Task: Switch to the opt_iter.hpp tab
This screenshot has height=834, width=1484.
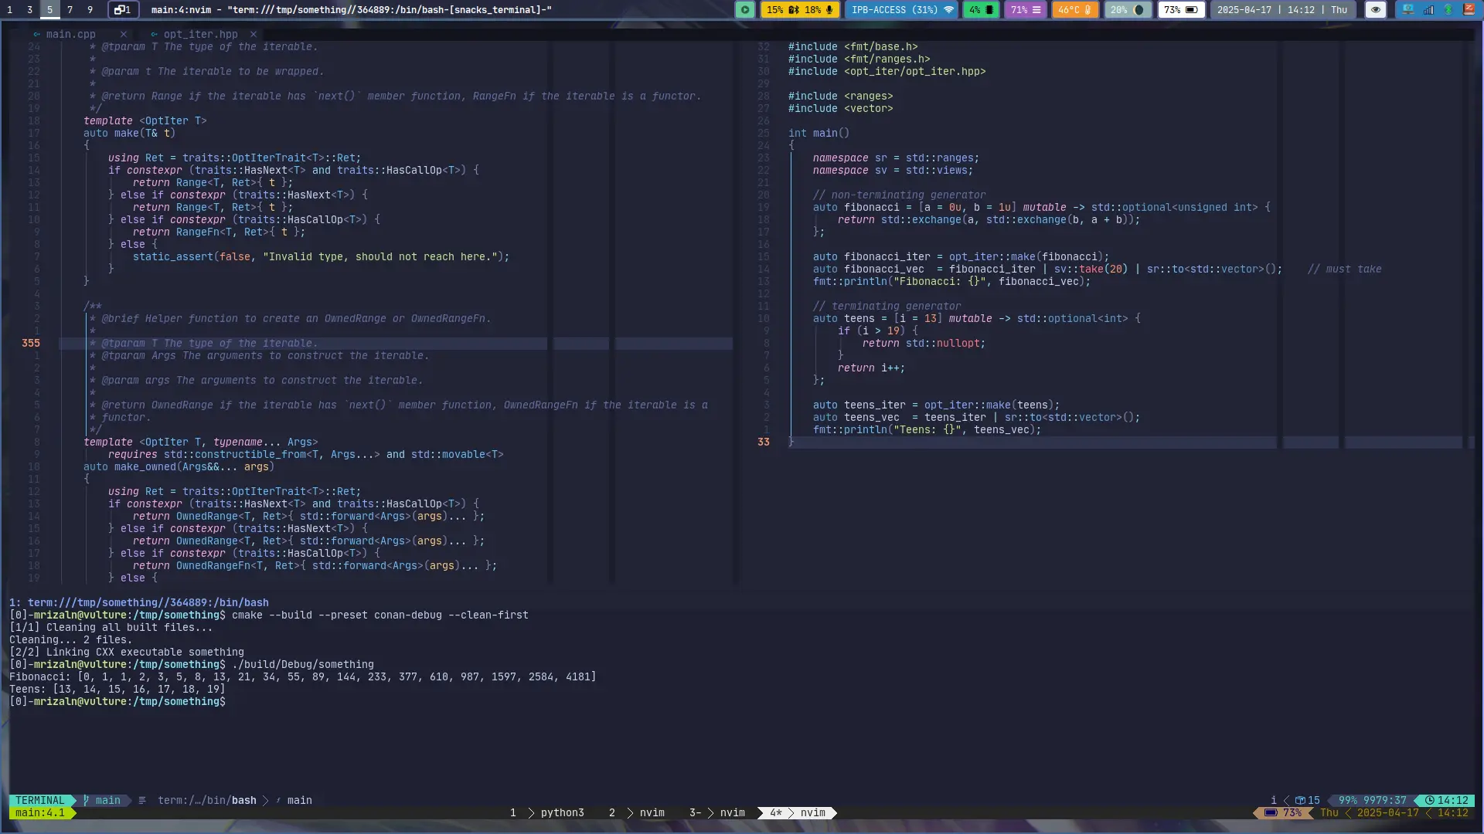Action: pos(199,35)
